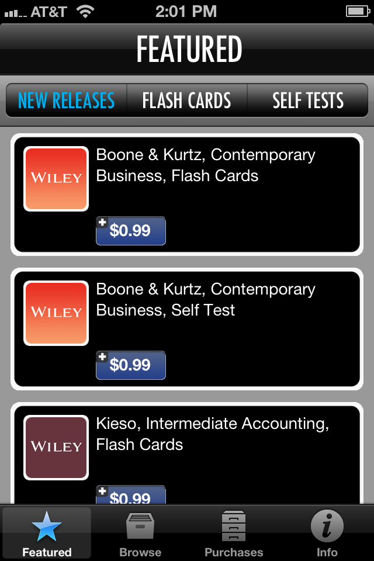
Task: Open Boone & Kurtz Self Test title
Action: [x=206, y=300]
